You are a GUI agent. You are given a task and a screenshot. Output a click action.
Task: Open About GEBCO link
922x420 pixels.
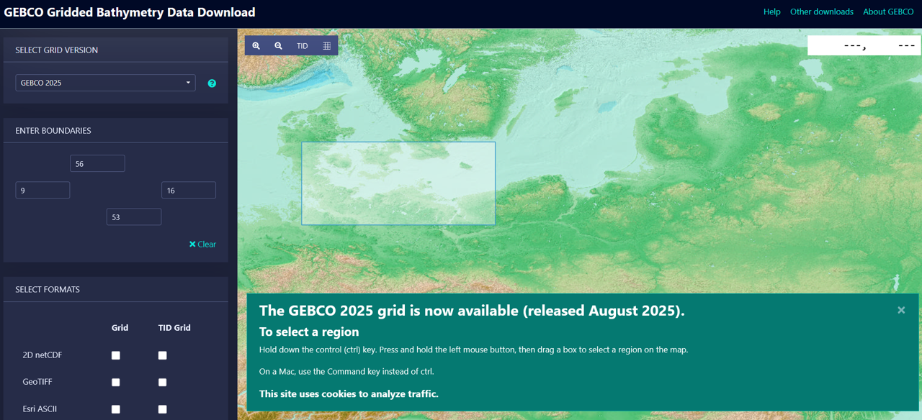888,12
